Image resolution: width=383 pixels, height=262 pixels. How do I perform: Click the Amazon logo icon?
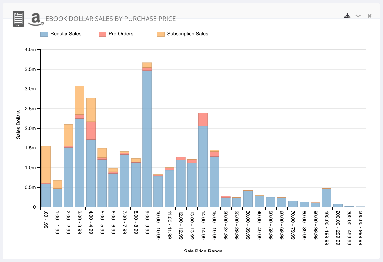(35, 20)
